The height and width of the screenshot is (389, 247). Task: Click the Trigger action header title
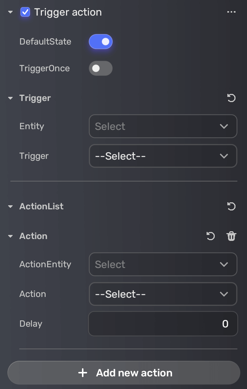(68, 12)
